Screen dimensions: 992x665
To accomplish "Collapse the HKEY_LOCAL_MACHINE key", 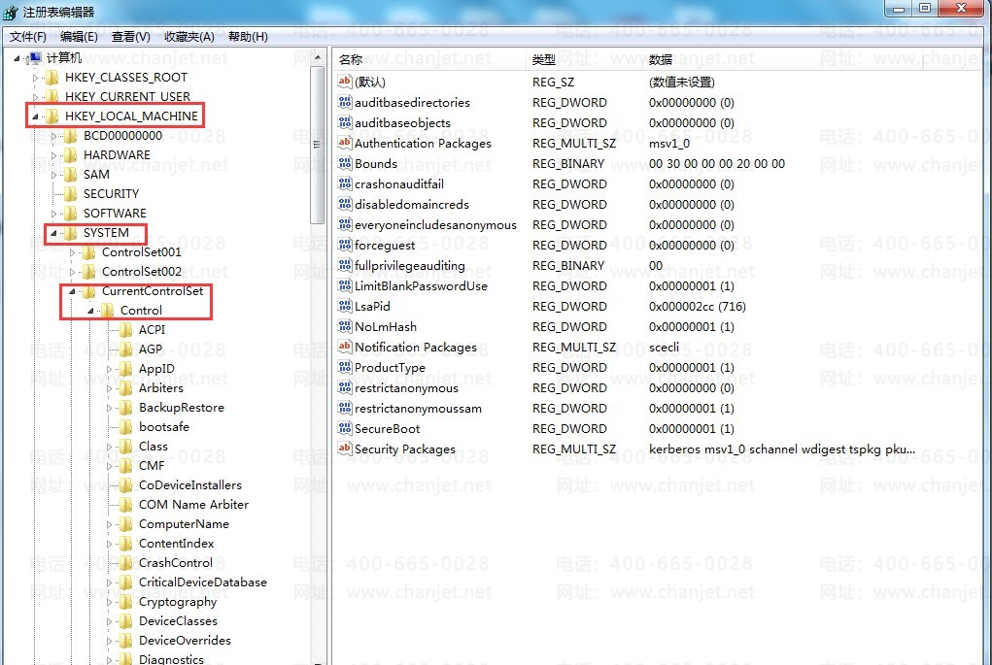I will tap(35, 116).
